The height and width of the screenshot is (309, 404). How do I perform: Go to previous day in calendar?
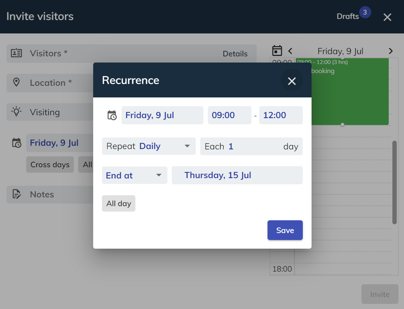pyautogui.click(x=290, y=51)
